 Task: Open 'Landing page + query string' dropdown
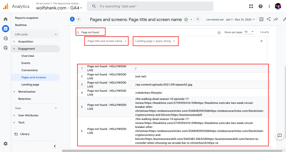[x=156, y=41]
